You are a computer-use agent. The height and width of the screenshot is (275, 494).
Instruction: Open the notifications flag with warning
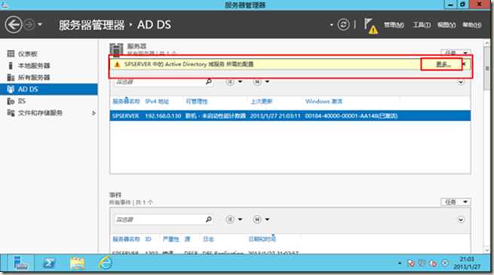tap(371, 26)
